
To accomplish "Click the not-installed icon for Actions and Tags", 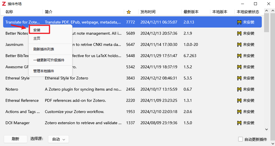I will (239, 112).
